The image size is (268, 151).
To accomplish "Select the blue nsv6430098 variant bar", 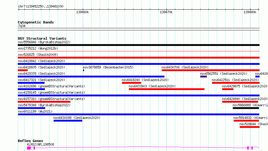I will pyautogui.click(x=68, y=121).
